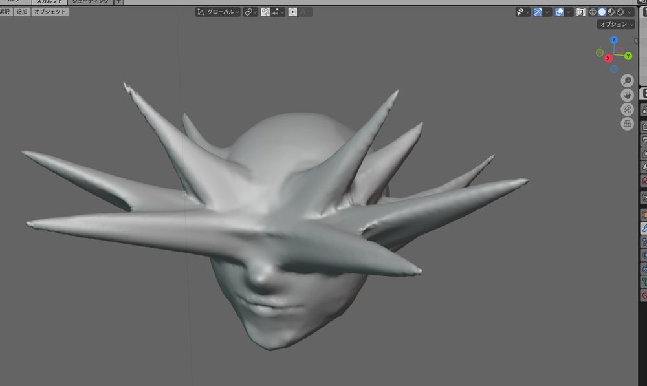Expand the shading options dropdown arrow
647x386 pixels.
630,12
